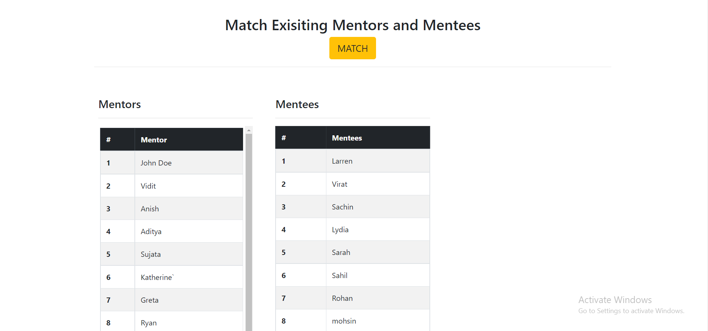
Task: Click the Rohan mentee entry
Action: coord(342,298)
